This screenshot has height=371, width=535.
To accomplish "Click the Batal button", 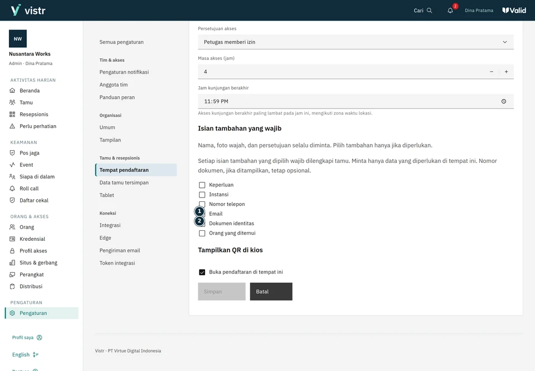I will tap(271, 291).
